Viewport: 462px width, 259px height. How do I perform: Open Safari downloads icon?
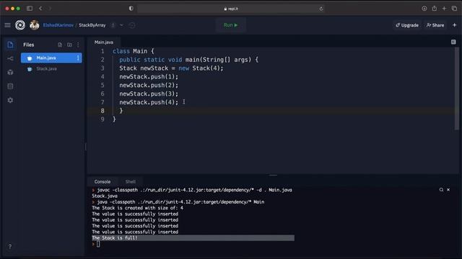point(424,9)
